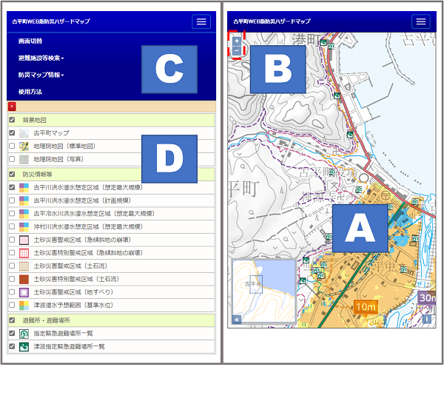Click the dotted extent box in the minimap
Viewport: 444px width, 398px height.
[x=256, y=284]
